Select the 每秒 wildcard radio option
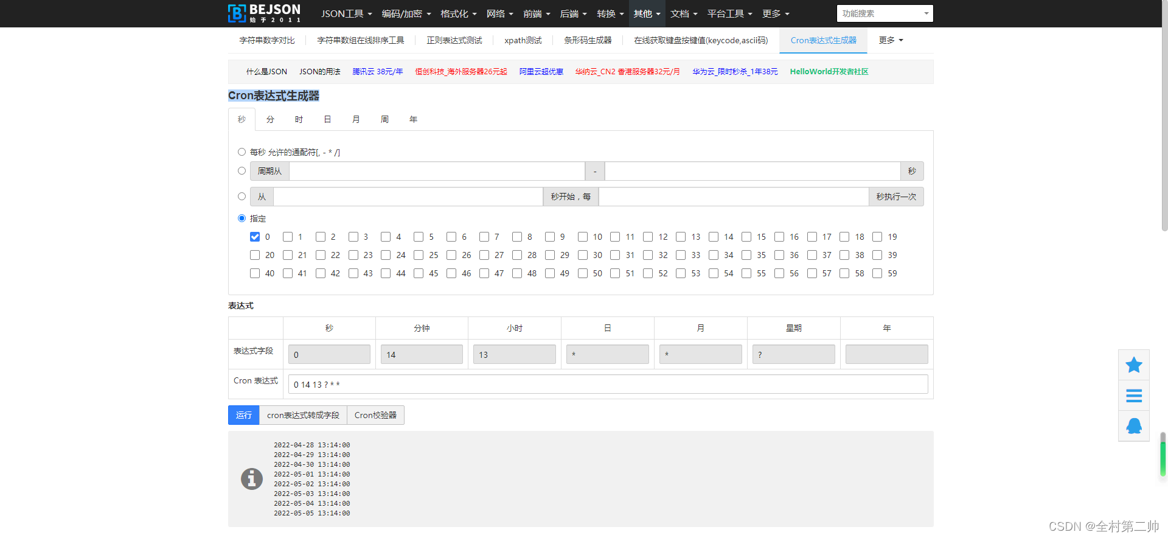The height and width of the screenshot is (538, 1168). pos(242,152)
